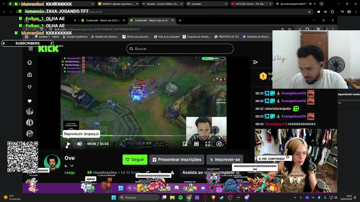Open Google Acadêmico bookmark
Image resolution: width=360 pixels, height=202 pixels.
(x=75, y=37)
